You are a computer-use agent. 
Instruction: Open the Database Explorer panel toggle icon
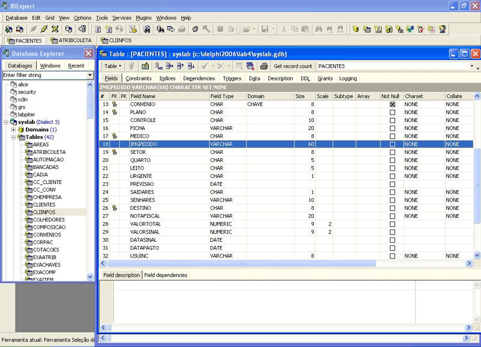tap(69, 29)
